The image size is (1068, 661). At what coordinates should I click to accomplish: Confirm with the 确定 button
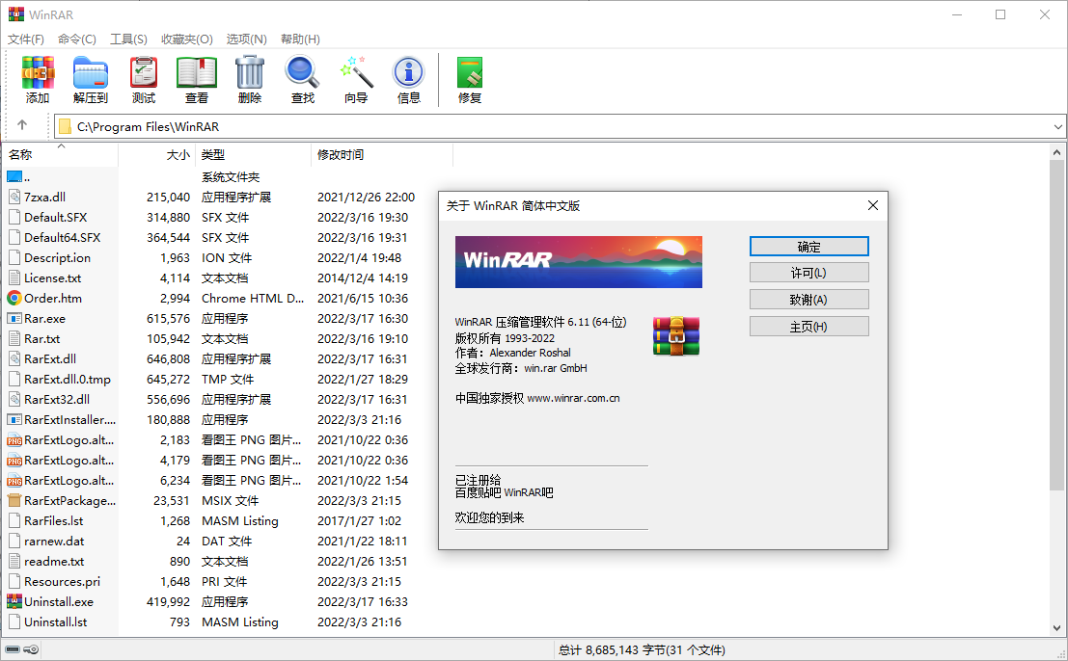[x=809, y=246]
